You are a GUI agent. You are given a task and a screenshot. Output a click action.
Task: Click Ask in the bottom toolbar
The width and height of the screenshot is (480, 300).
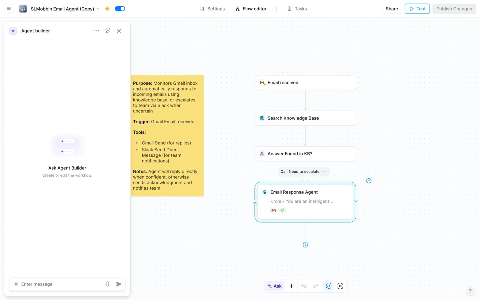[x=274, y=286]
